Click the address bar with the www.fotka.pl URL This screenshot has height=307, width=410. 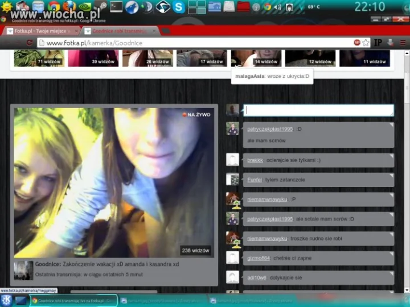(x=199, y=43)
